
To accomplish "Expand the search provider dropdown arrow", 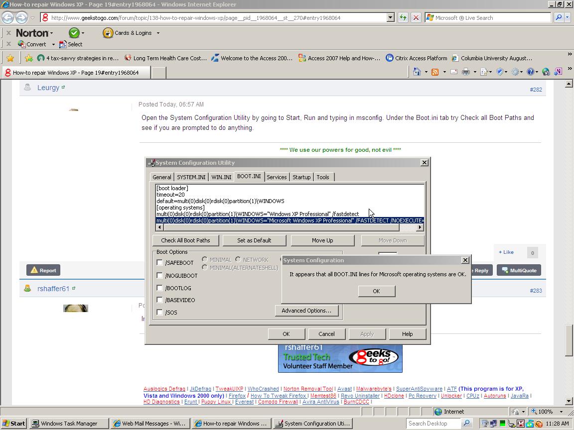I will [568, 17].
